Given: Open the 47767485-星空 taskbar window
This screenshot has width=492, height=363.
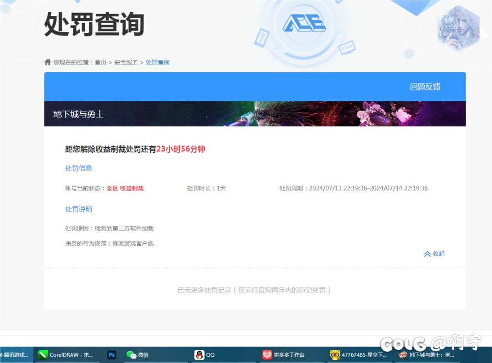Looking at the screenshot, I should point(359,354).
